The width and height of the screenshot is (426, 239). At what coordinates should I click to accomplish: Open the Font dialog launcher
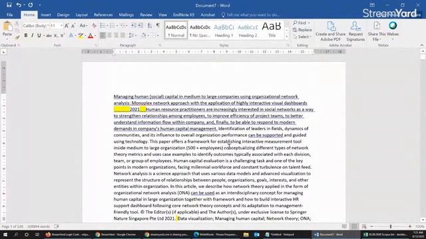pyautogui.click(x=96, y=45)
